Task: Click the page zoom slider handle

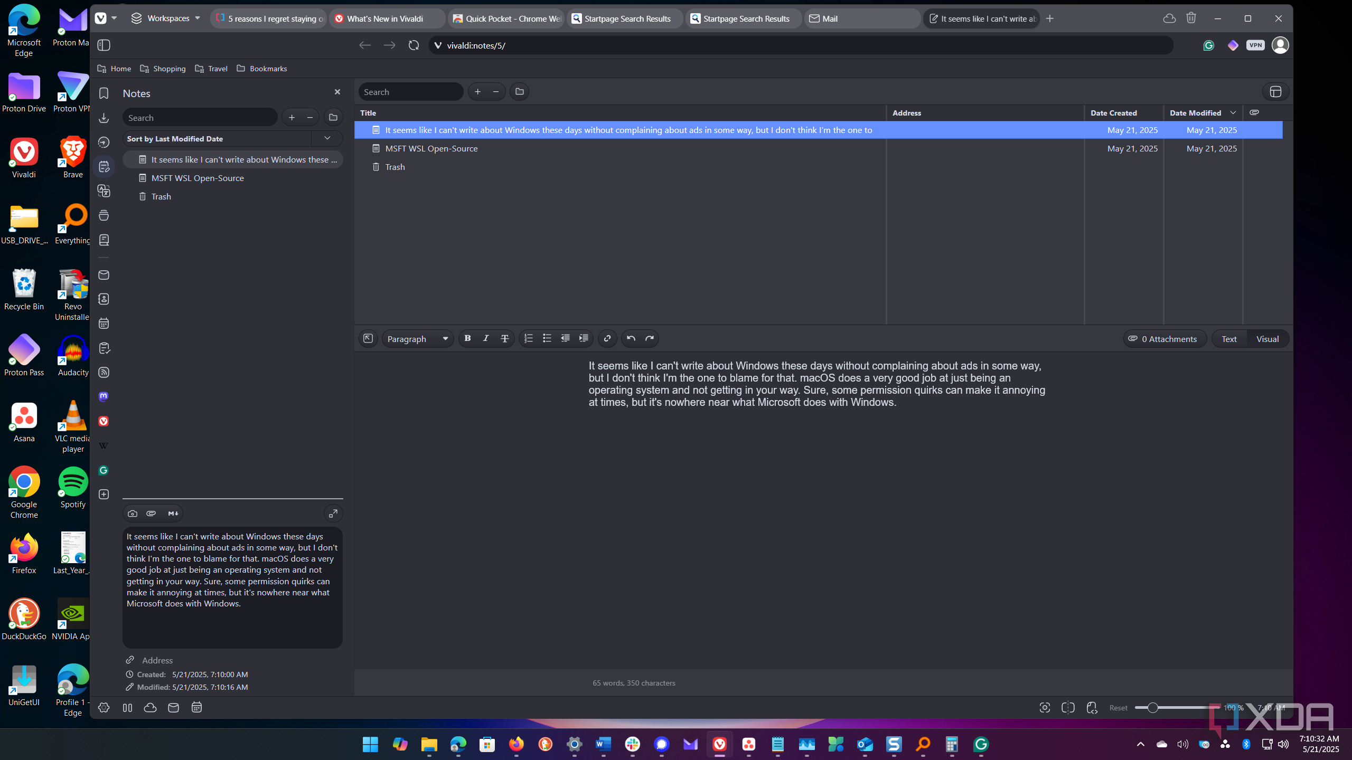Action: [1152, 708]
